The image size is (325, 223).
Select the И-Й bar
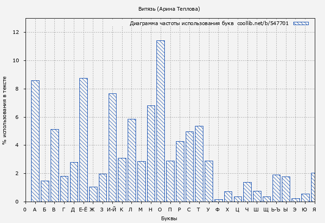click(x=112, y=147)
